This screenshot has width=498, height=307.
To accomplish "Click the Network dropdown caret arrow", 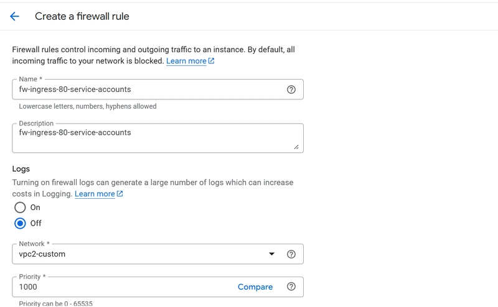I will (x=271, y=254).
